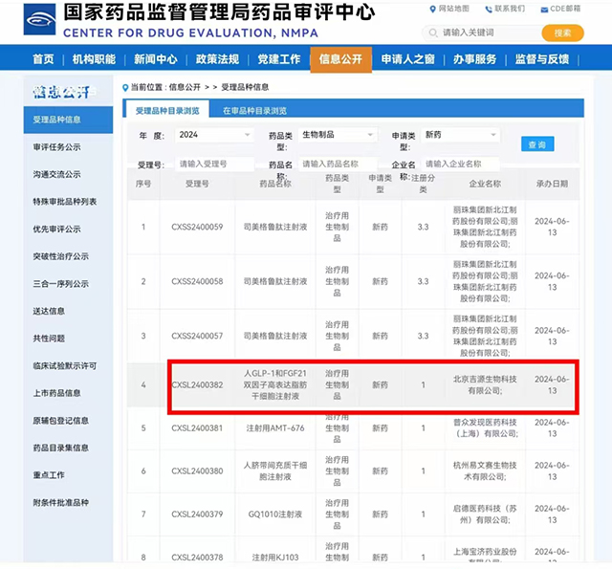Viewport: 612px width, 569px height.
Task: Click the blue 查询 button
Action: pyautogui.click(x=537, y=144)
